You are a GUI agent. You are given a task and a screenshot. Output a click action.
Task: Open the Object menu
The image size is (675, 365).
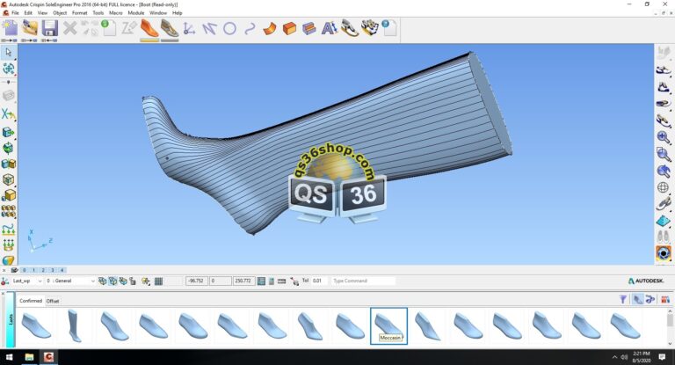60,13
